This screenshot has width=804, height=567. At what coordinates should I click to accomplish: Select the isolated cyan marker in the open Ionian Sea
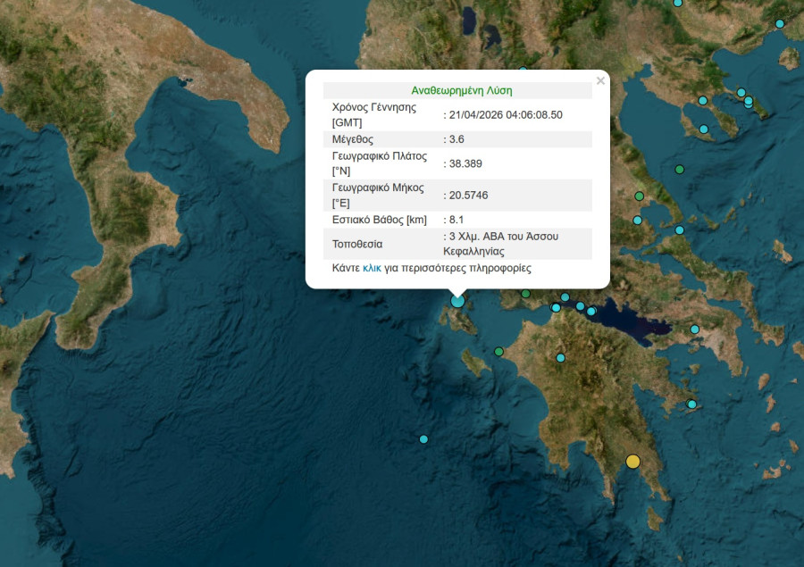click(x=423, y=438)
